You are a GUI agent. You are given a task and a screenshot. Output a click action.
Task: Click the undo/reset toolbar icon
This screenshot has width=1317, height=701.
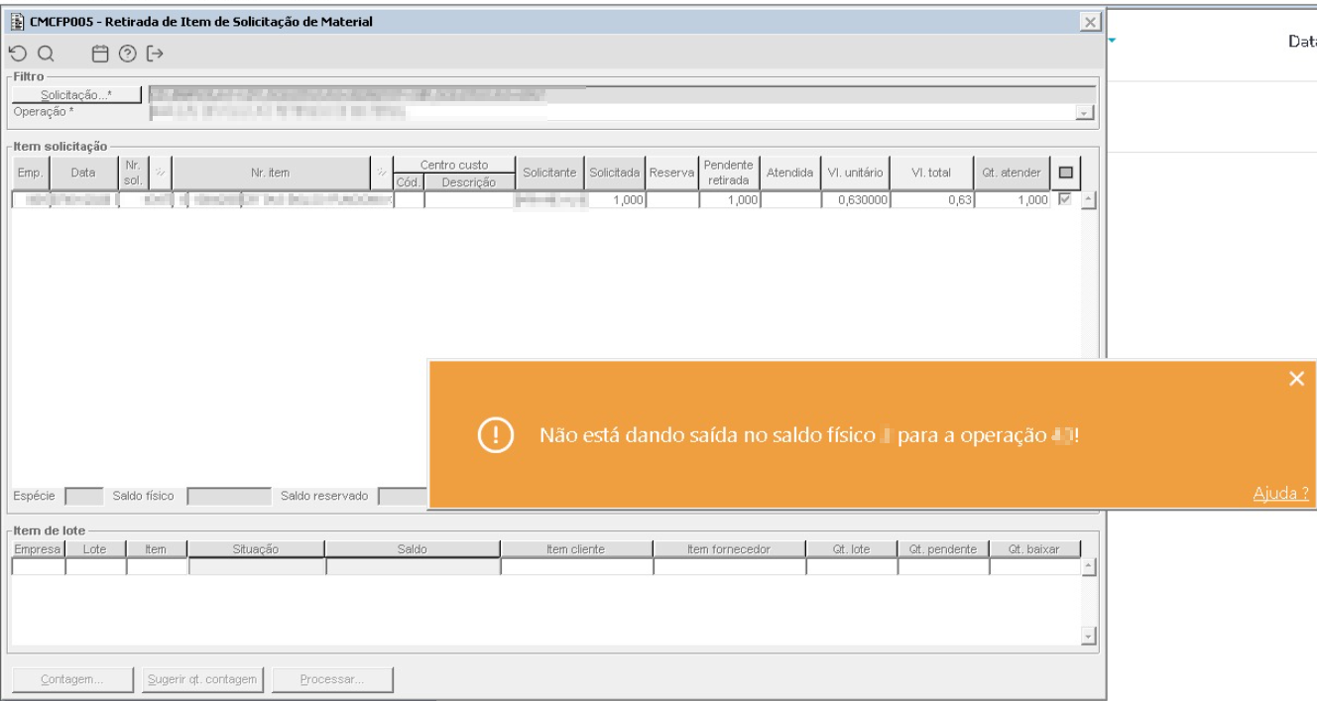tap(17, 53)
